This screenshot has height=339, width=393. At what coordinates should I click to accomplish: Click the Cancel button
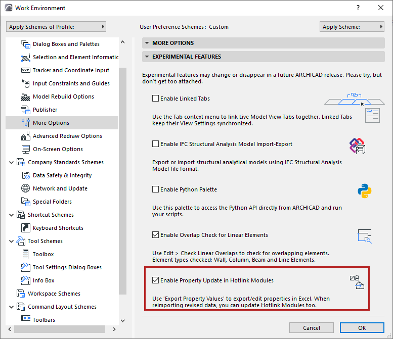point(311,328)
